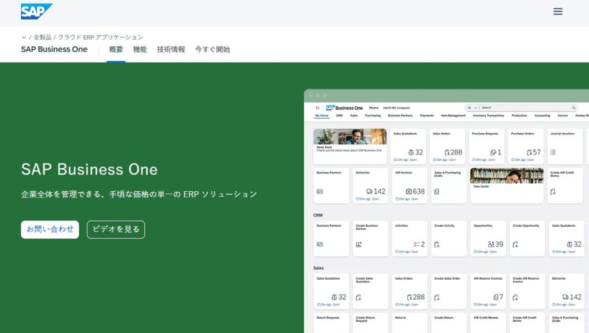Click the CRM section heading

tap(318, 215)
